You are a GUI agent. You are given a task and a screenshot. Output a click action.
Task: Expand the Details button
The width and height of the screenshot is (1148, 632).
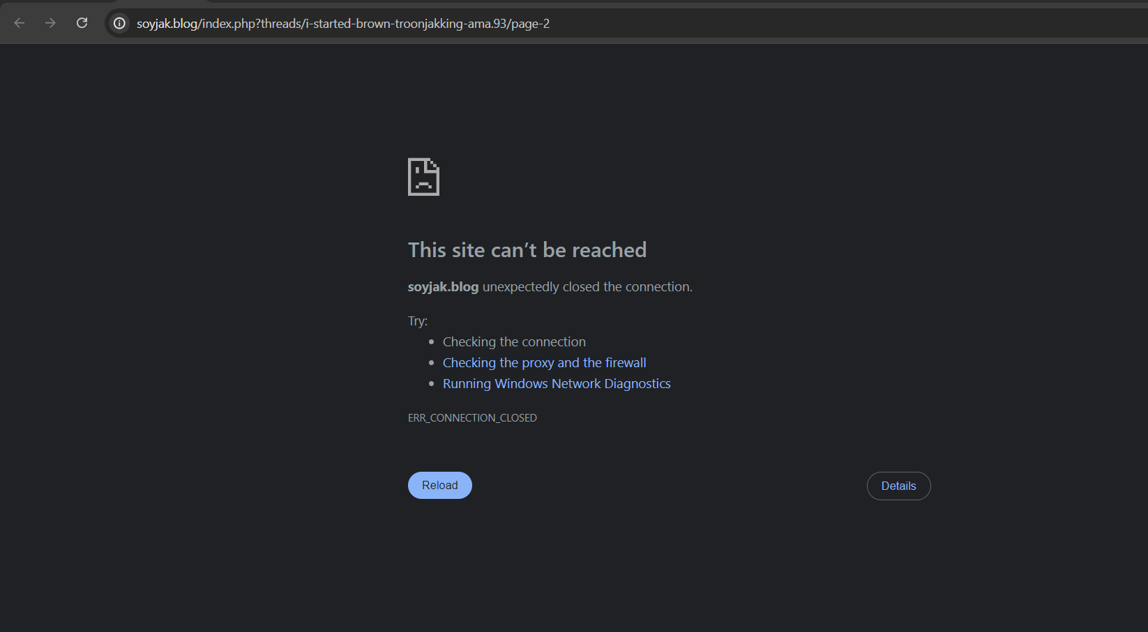[x=898, y=486]
